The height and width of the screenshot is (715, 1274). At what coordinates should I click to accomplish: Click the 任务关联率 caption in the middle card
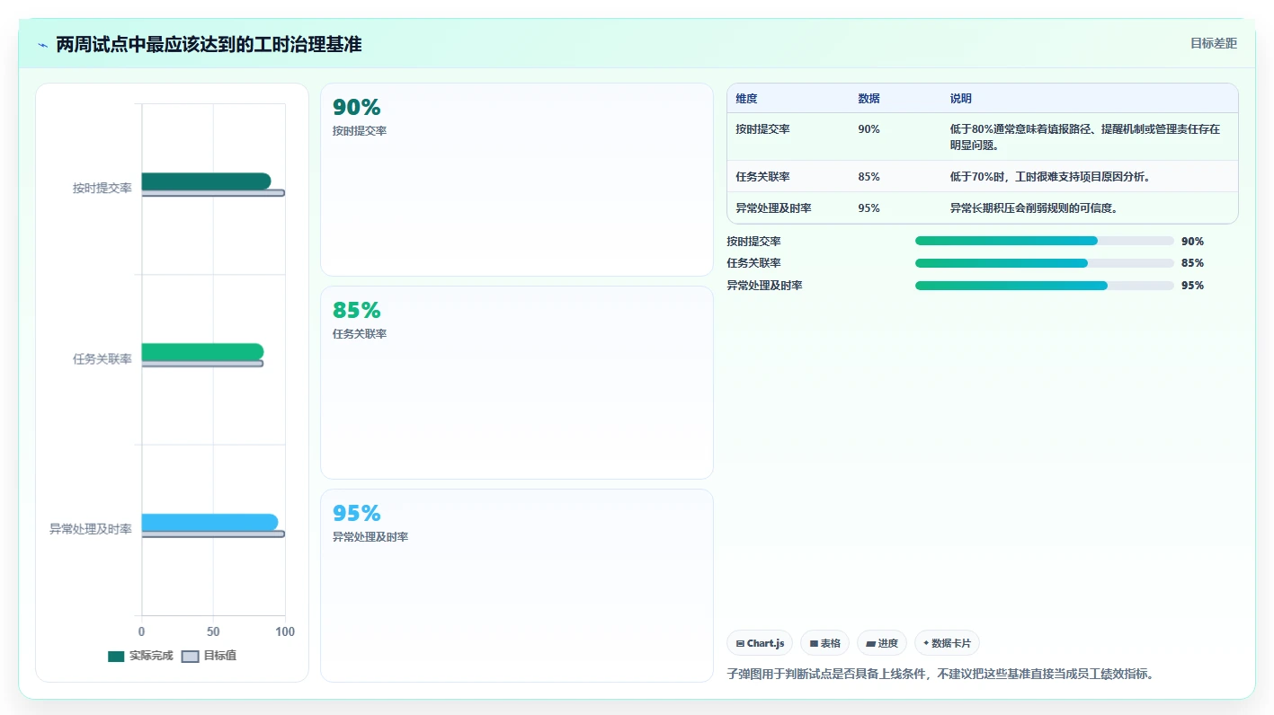[360, 334]
